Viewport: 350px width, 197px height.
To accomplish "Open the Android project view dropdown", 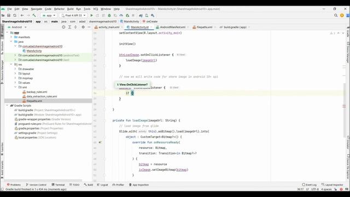I will tap(17, 27).
